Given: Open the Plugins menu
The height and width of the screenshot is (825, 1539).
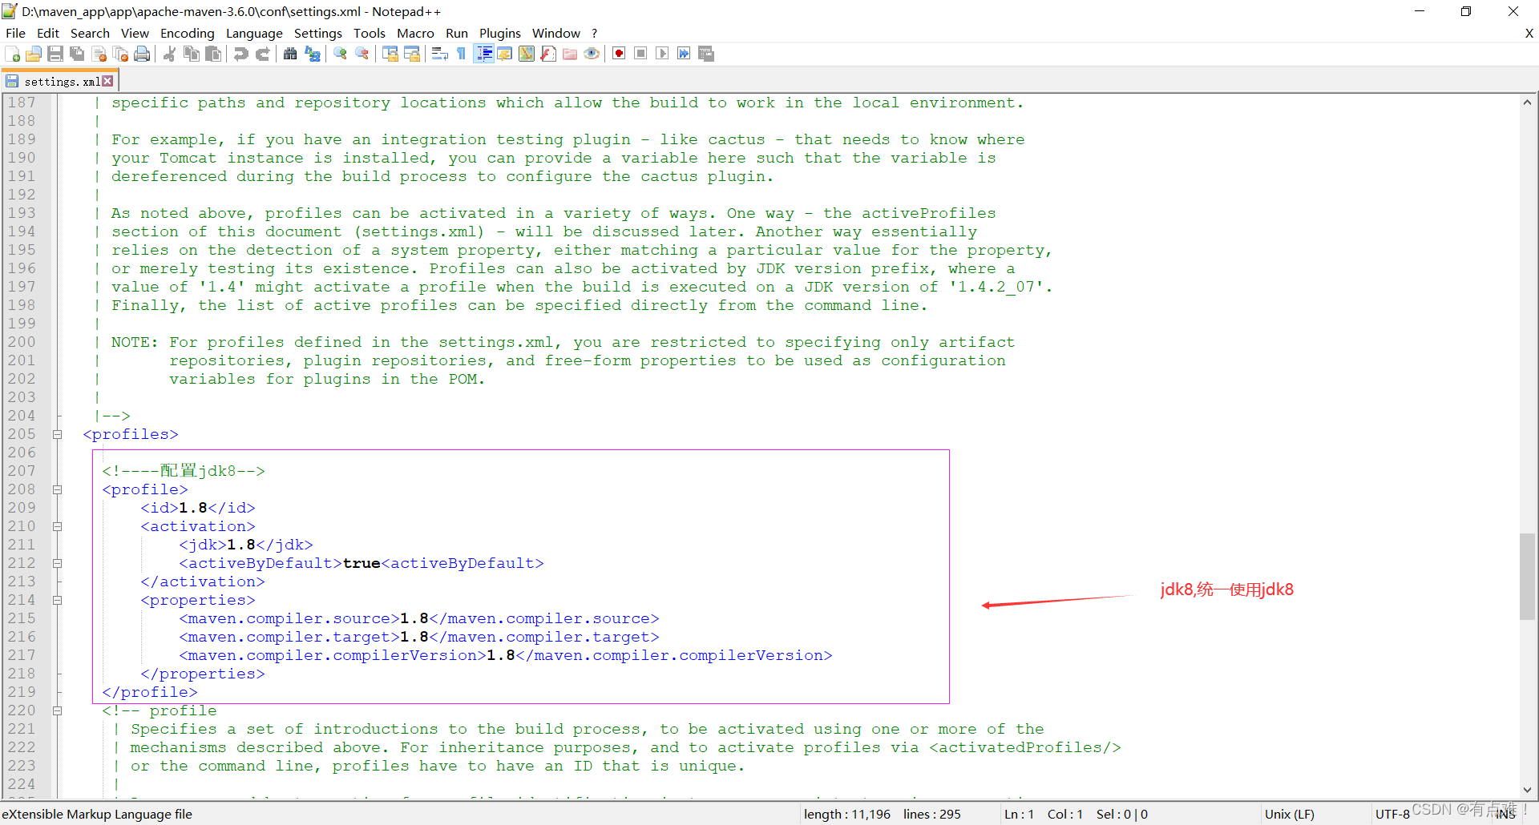Looking at the screenshot, I should [x=500, y=33].
